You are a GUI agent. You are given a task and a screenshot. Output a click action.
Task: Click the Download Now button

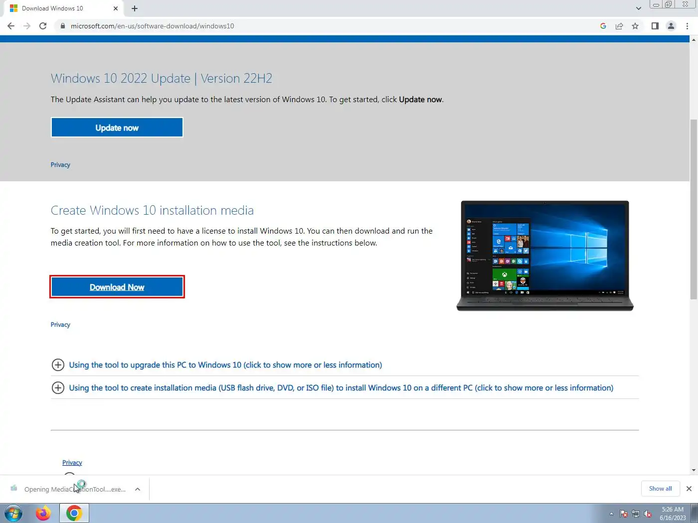pyautogui.click(x=117, y=287)
